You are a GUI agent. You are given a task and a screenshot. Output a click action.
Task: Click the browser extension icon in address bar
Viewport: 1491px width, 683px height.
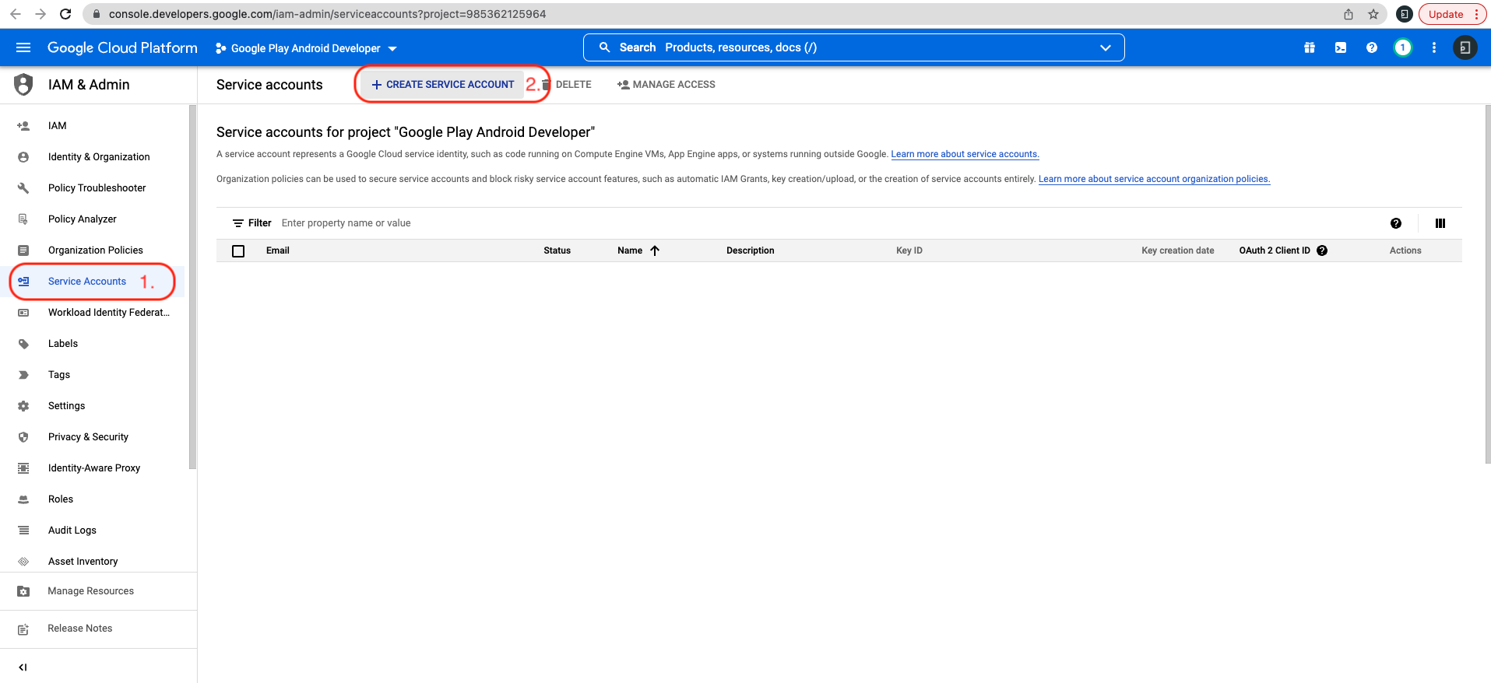coord(1404,14)
